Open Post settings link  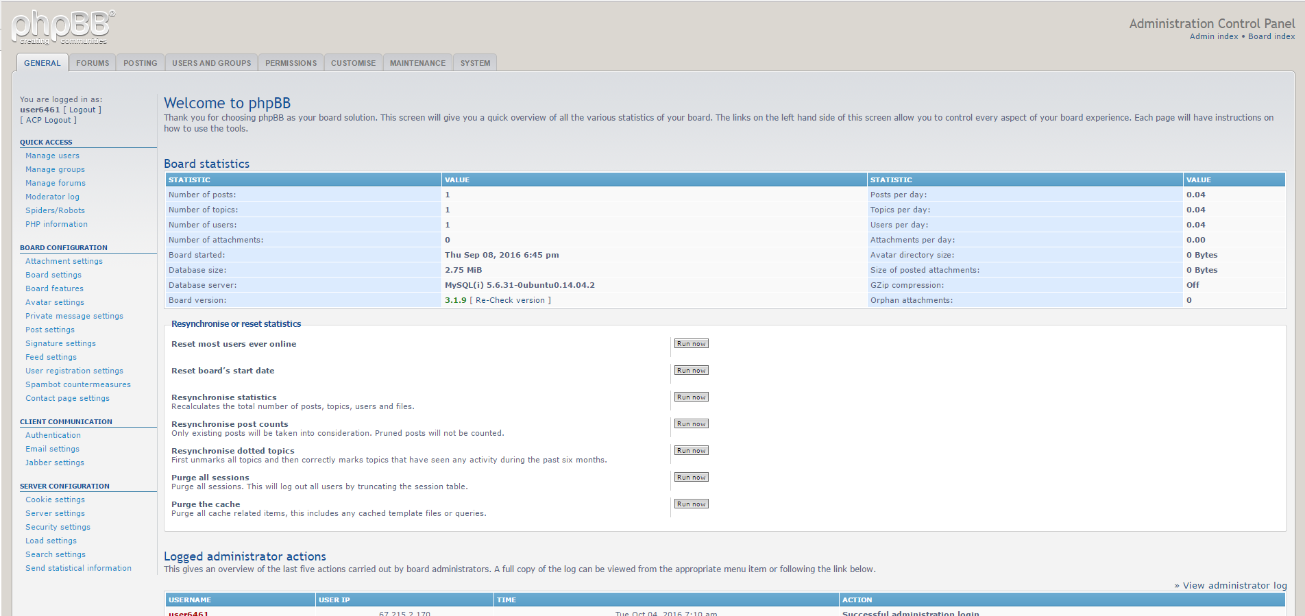(50, 330)
